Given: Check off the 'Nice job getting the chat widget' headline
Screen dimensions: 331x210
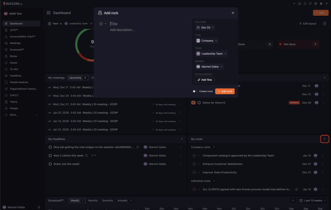Looking at the screenshot, I should 50,147.
